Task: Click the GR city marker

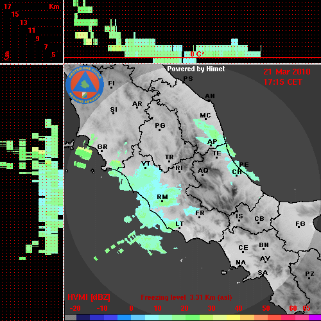Action: [102, 151]
